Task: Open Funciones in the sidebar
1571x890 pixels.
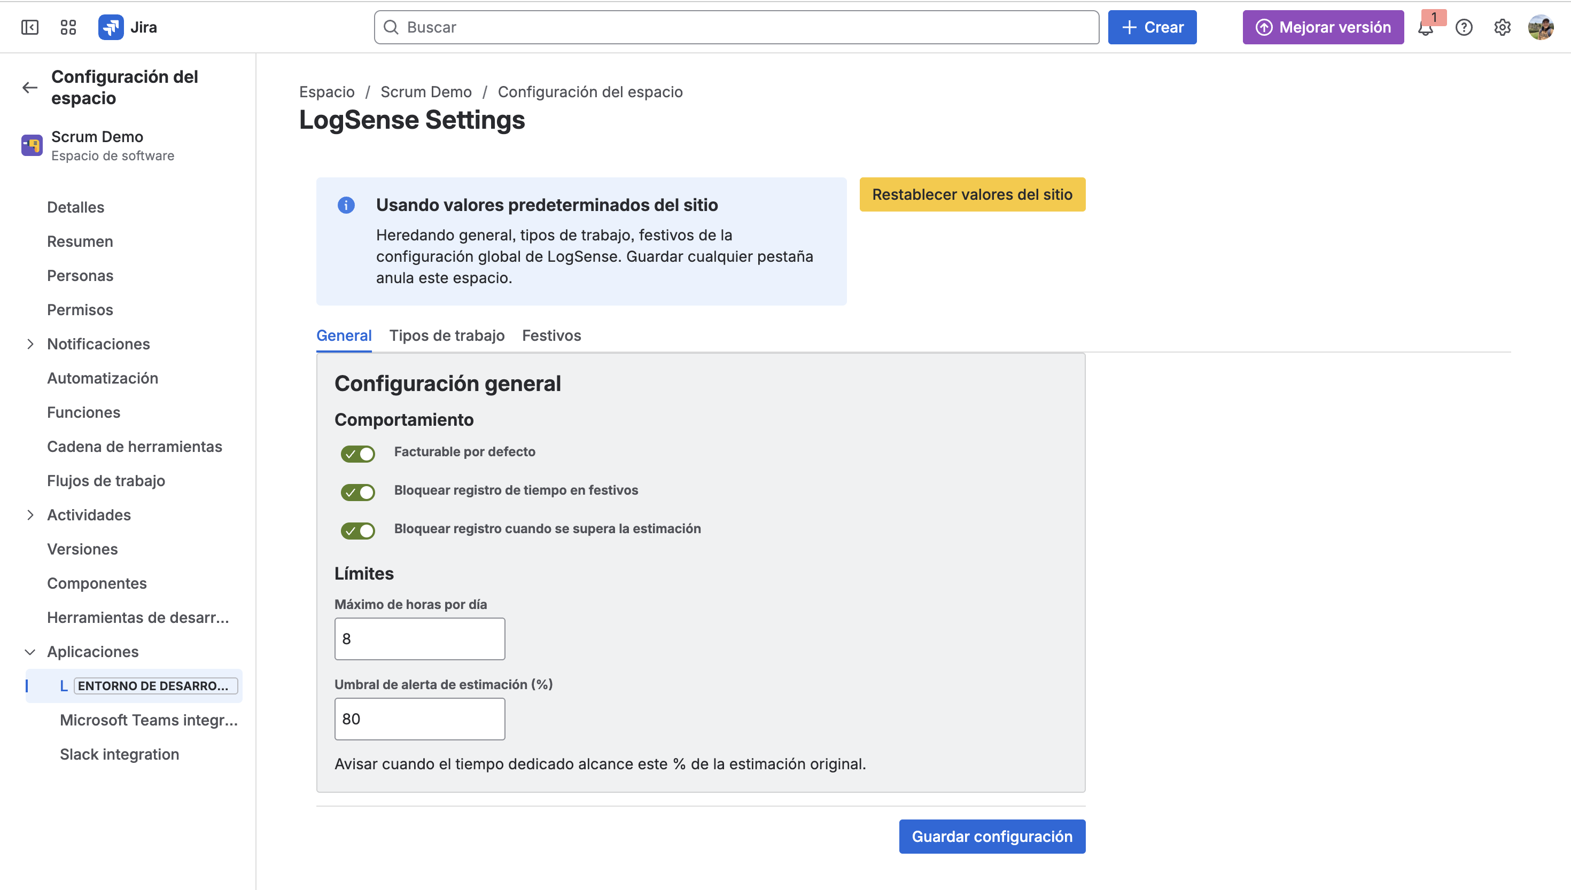Action: point(84,412)
